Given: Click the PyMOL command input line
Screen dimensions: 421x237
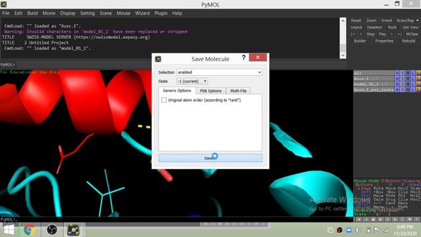Looking at the screenshot, I should coord(182,65).
